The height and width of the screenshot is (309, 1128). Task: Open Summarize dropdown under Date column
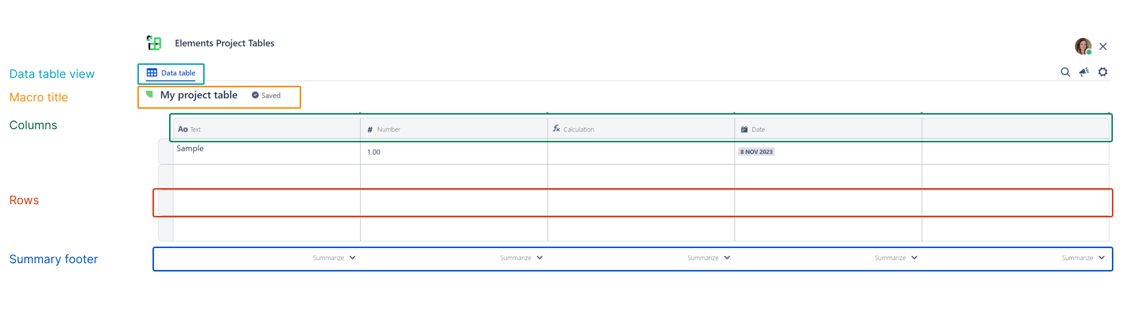click(895, 257)
